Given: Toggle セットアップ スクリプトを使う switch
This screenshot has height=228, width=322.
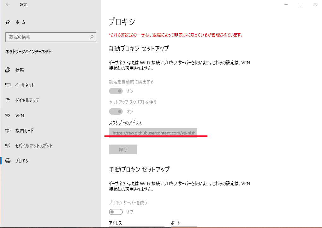Looking at the screenshot, I should tap(116, 111).
